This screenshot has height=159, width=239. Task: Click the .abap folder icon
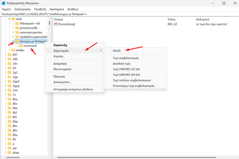pos(9,153)
